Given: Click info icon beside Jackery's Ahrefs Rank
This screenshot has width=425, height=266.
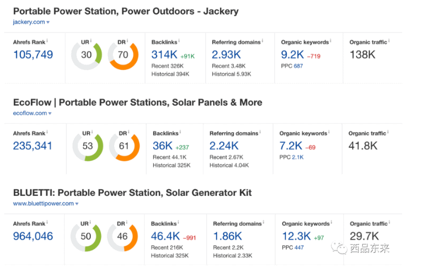Looking at the screenshot, I should 47,41.
